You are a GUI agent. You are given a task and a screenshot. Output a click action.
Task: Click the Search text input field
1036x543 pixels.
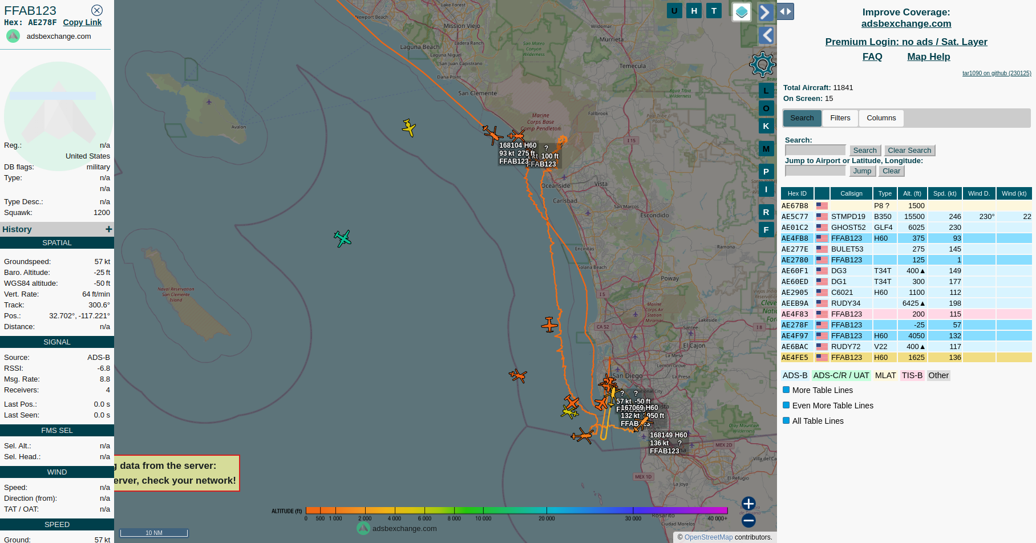point(815,150)
